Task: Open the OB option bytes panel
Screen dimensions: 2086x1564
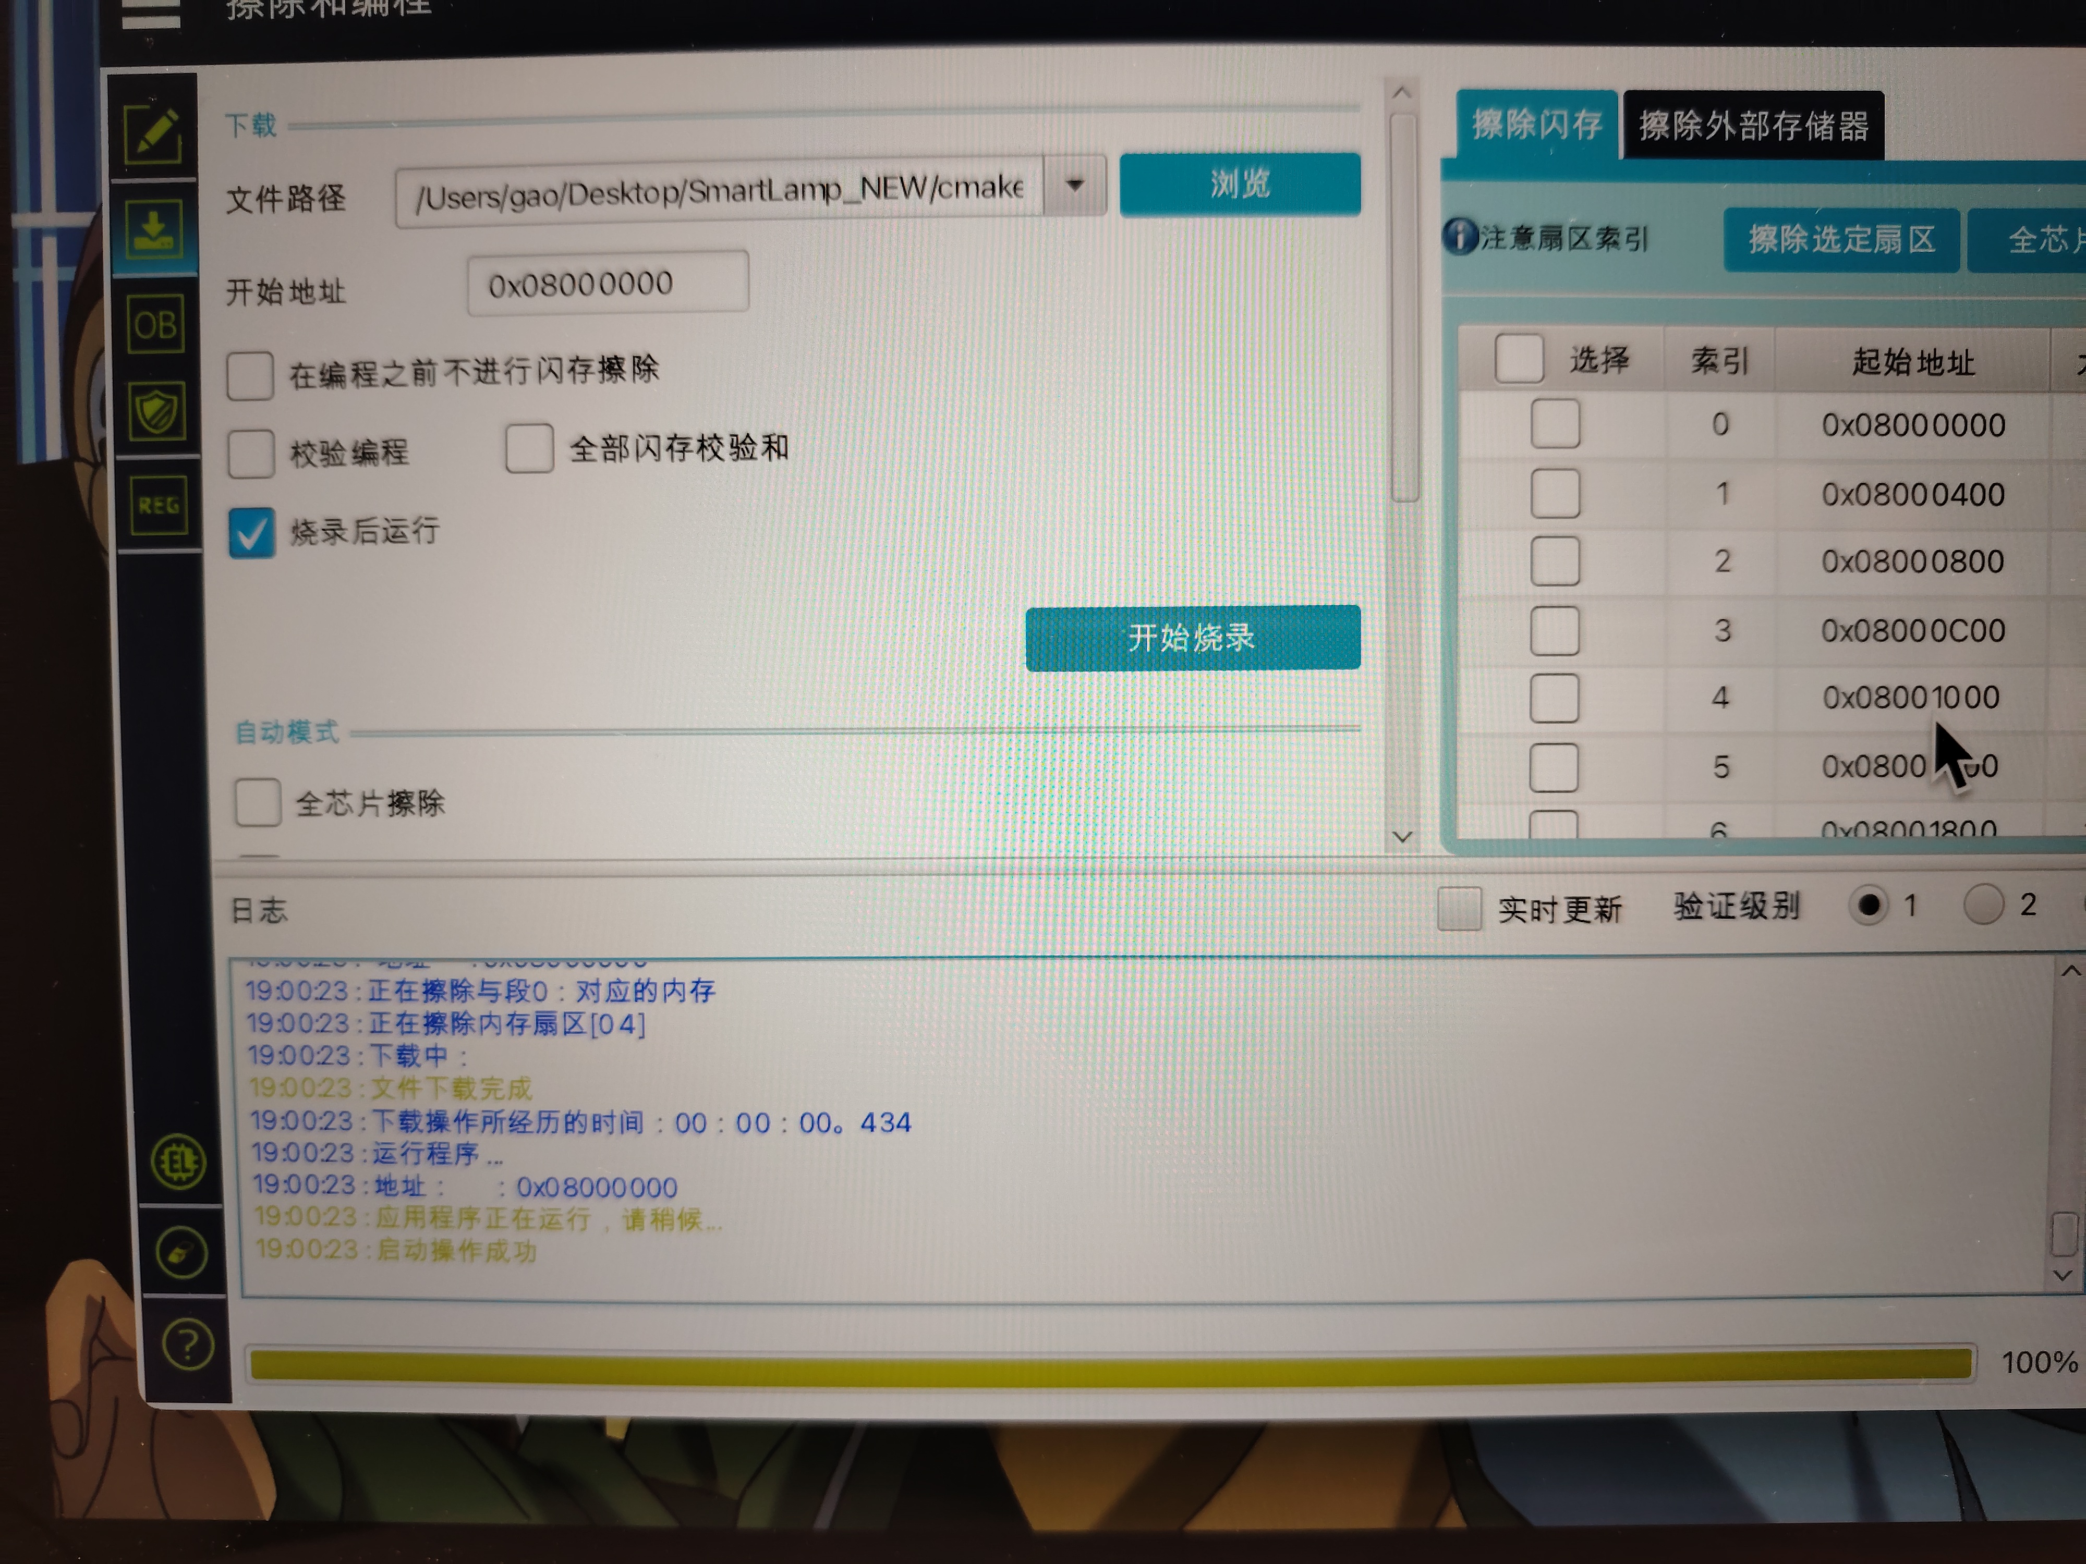Action: coord(155,325)
